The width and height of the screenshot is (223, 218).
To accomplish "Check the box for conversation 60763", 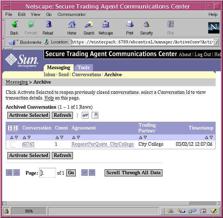I will (13, 145).
